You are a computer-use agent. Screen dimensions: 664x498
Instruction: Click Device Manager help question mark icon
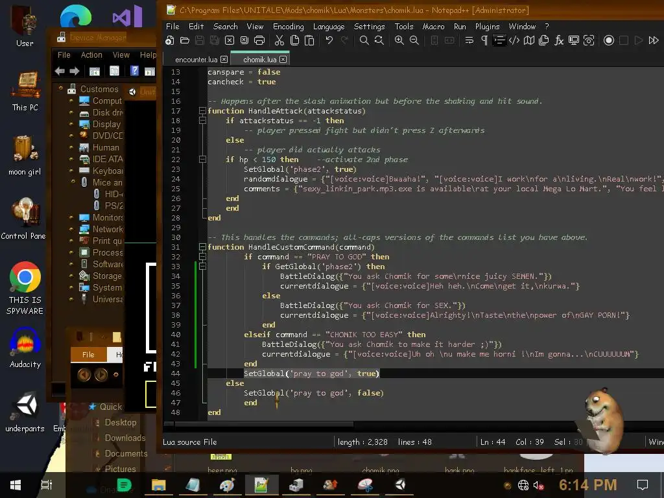134,71
